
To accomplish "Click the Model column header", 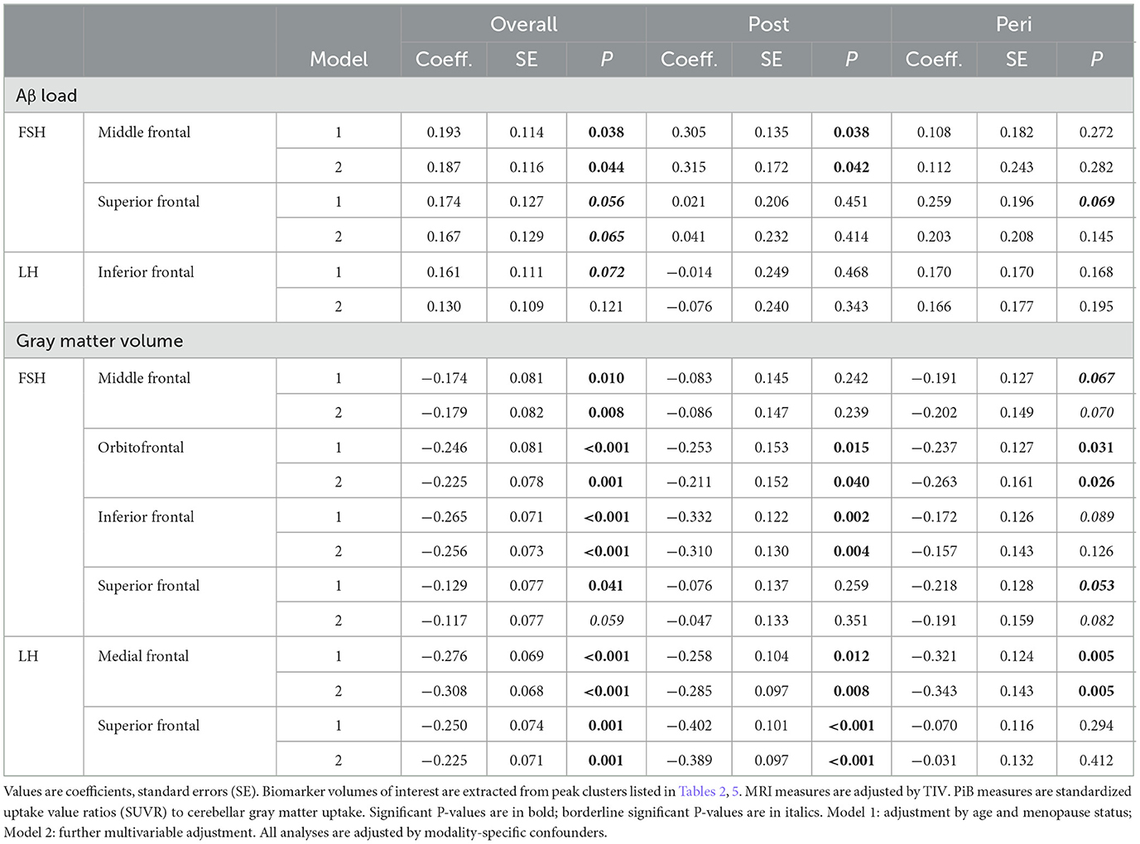I will pos(339,60).
